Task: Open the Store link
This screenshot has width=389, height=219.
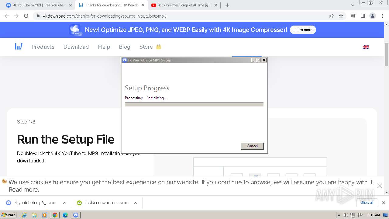Action: click(x=146, y=47)
